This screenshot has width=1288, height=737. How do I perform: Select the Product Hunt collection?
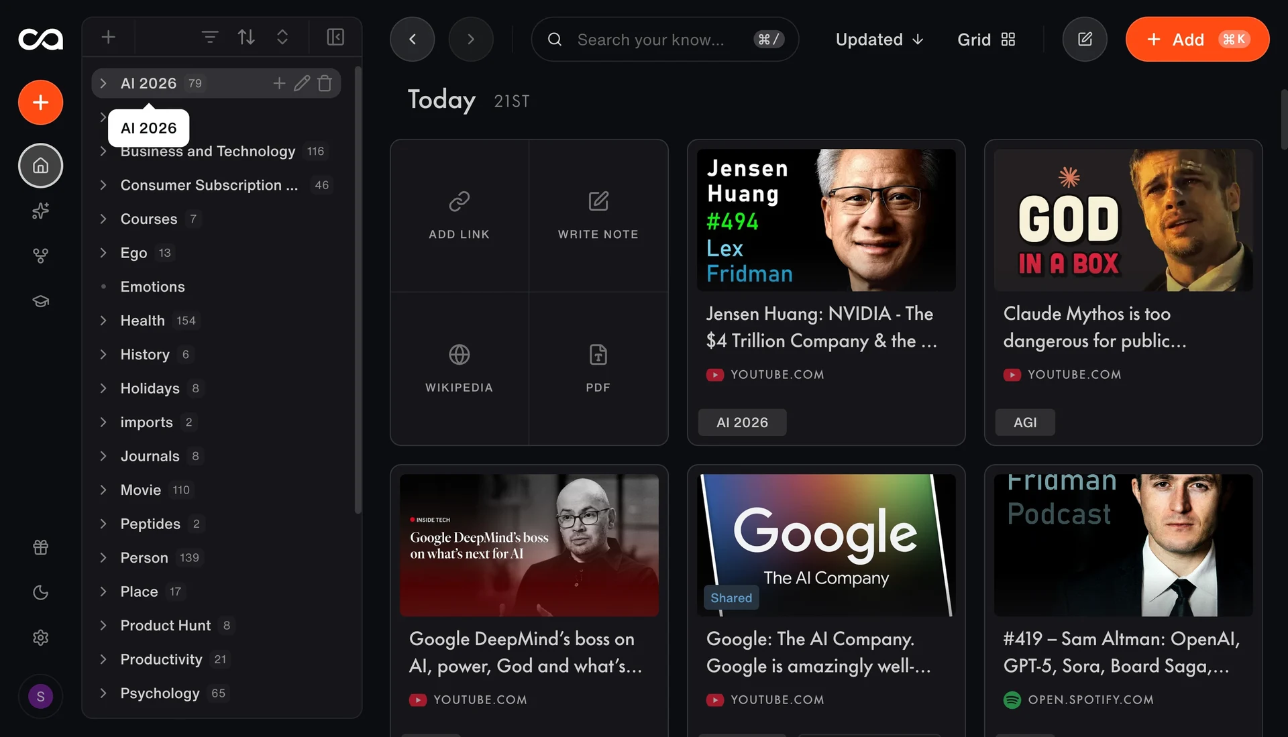[216, 626]
